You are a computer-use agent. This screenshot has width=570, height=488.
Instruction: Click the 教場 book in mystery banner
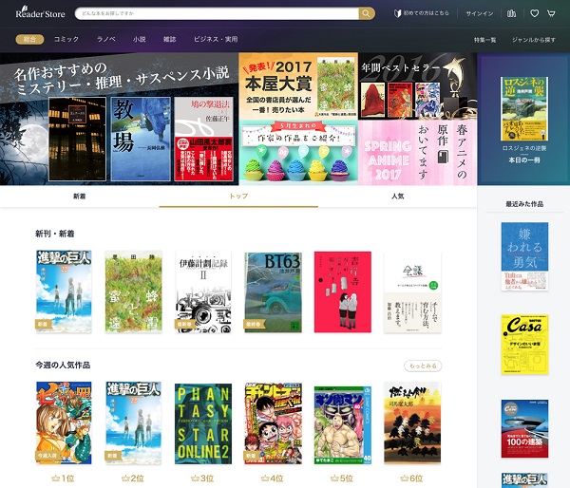[141, 139]
